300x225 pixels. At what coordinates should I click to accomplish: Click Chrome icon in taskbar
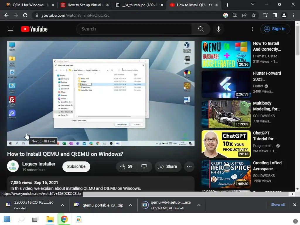(64, 219)
